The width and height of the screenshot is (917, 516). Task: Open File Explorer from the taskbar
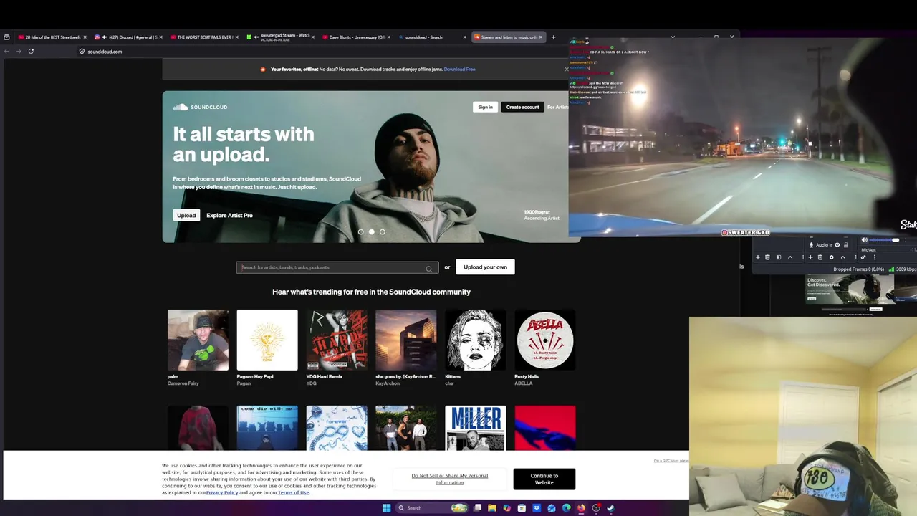coord(492,508)
